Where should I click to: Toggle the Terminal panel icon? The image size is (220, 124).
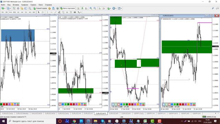click(26, 8)
